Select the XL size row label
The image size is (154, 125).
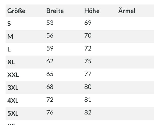click(11, 62)
